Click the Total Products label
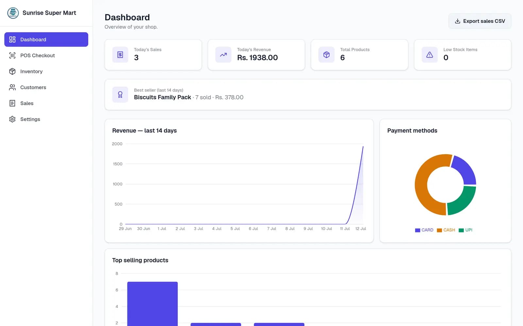The width and height of the screenshot is (523, 326). click(x=355, y=50)
